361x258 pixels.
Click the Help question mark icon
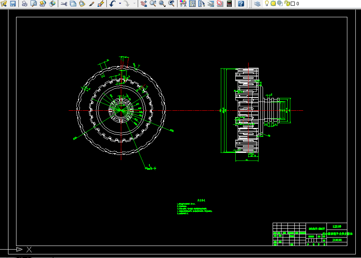click(x=241, y=4)
